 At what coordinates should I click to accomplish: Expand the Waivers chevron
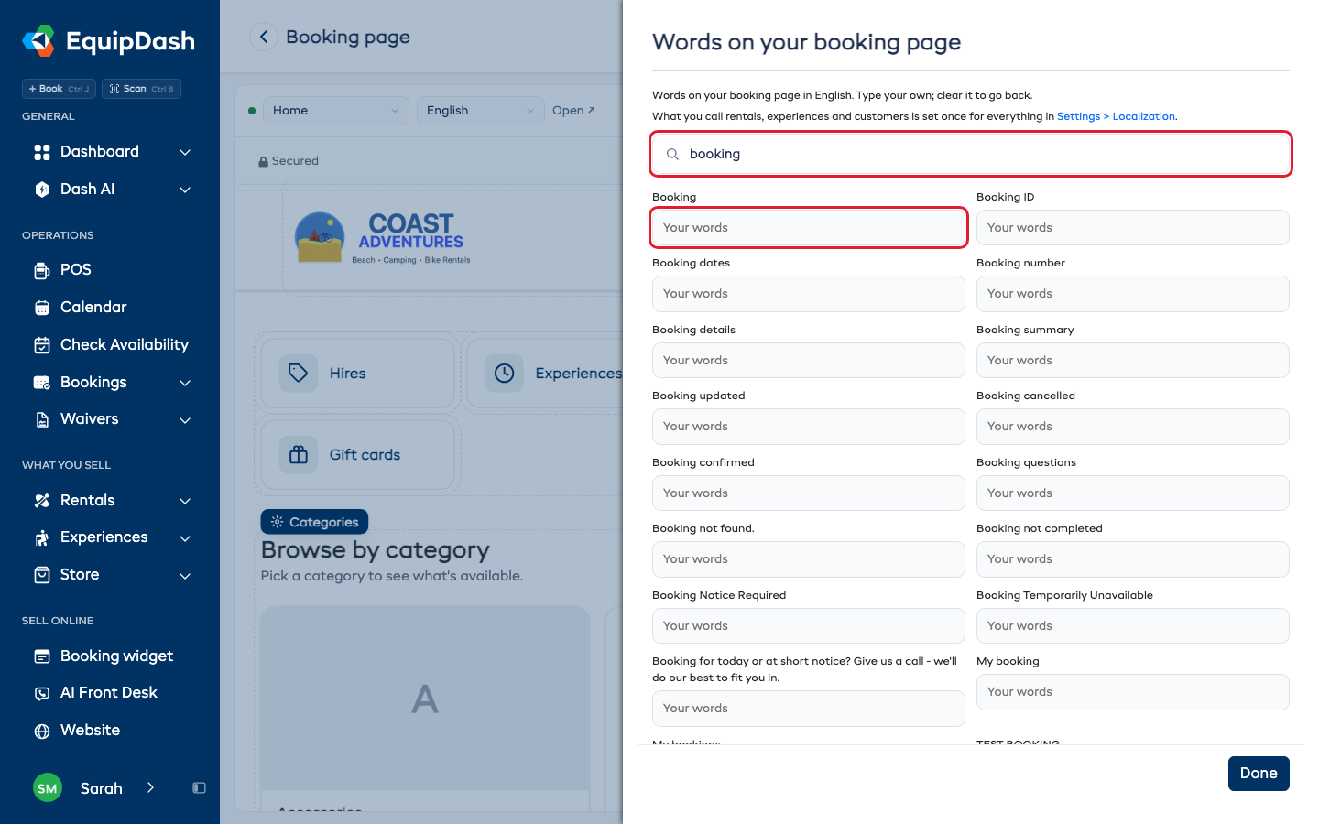click(x=185, y=420)
